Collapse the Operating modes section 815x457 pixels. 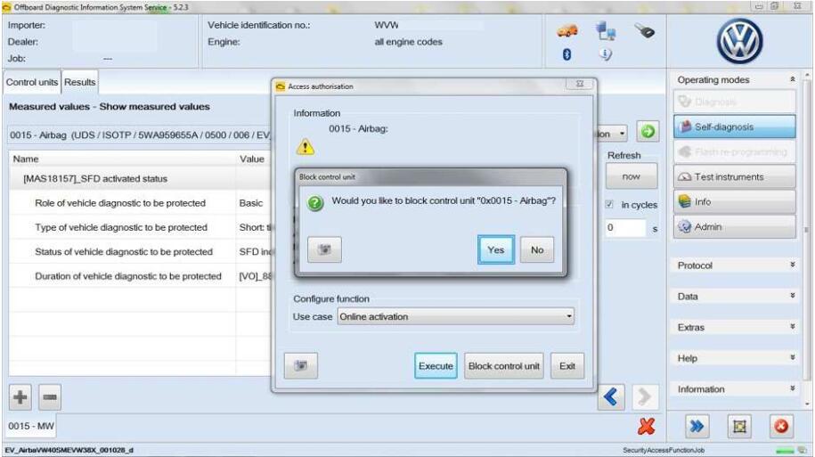point(792,79)
